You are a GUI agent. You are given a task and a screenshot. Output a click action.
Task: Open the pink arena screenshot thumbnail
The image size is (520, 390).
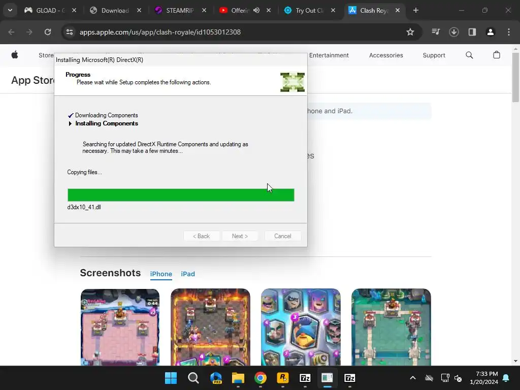[x=120, y=327]
